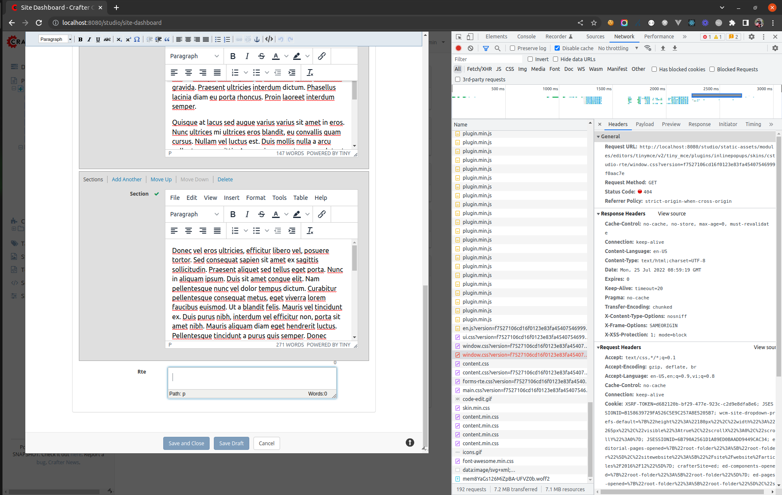Justify text in the 271-word section editor
The image size is (782, 495).
pos(217,231)
